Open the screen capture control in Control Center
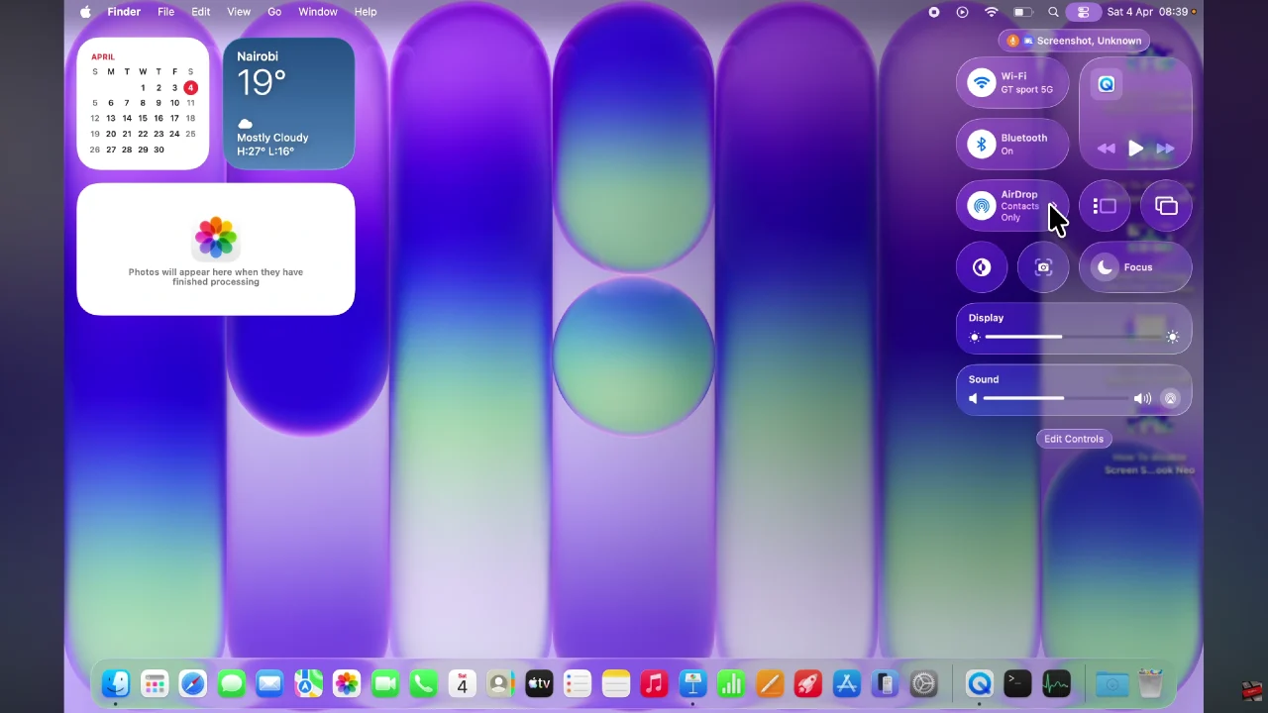This screenshot has height=713, width=1268. pos(1043,267)
